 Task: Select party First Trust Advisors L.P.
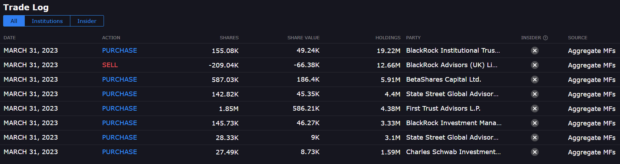point(443,109)
